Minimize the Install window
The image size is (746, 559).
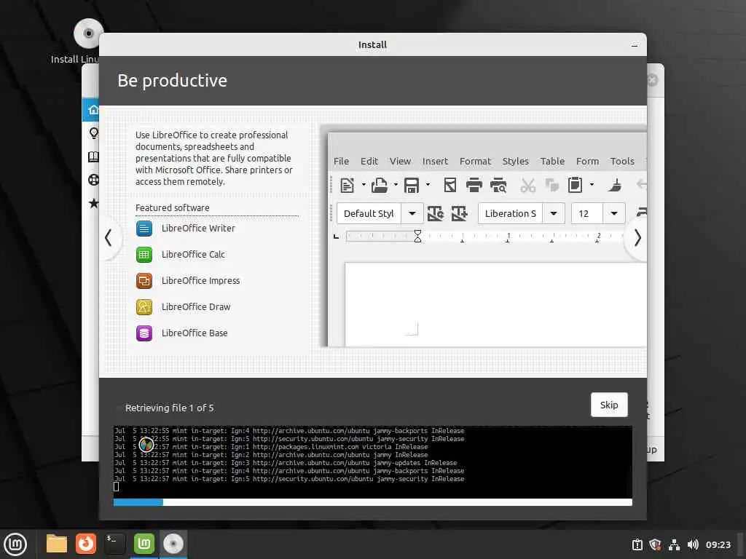tap(635, 45)
